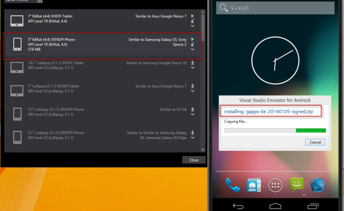Click trash-bin icon for 7" KitKat Tablet
The width and height of the screenshot is (344, 211).
click(193, 21)
